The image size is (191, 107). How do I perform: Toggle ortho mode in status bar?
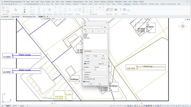(133, 106)
